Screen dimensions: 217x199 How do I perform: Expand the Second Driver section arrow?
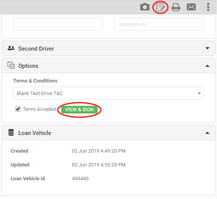click(207, 48)
